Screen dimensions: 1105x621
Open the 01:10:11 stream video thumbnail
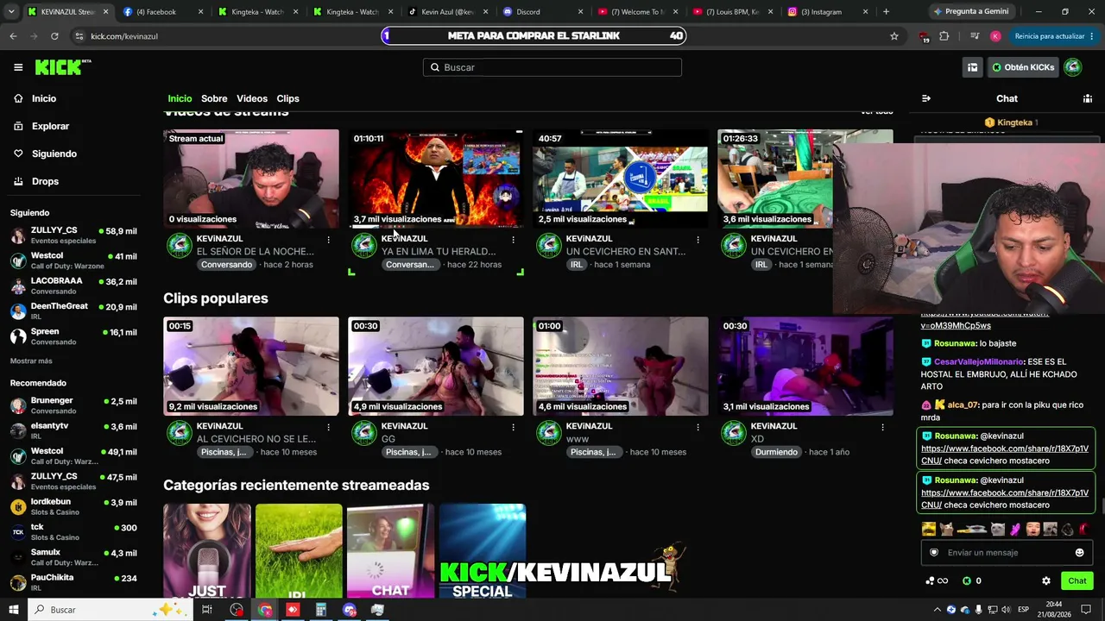point(436,179)
